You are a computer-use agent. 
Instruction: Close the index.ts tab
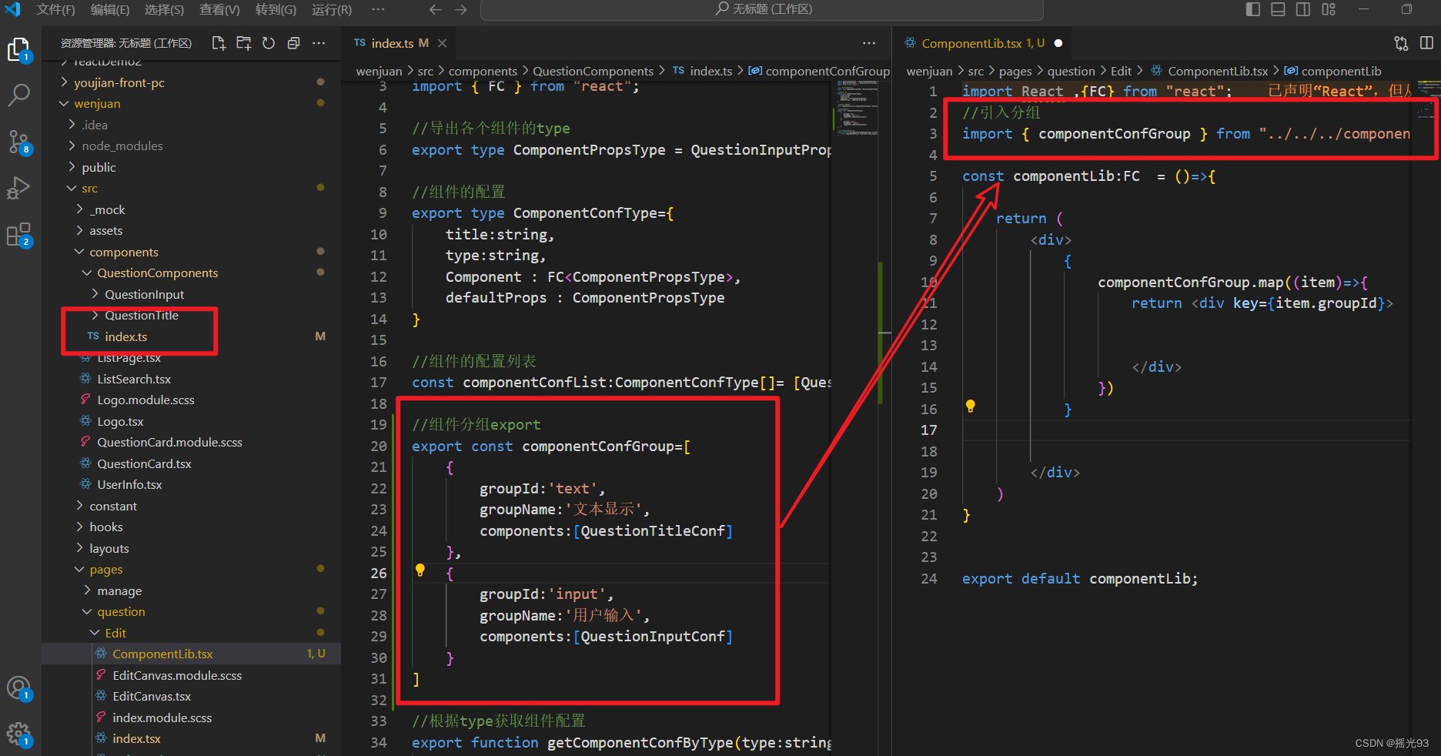coord(443,43)
